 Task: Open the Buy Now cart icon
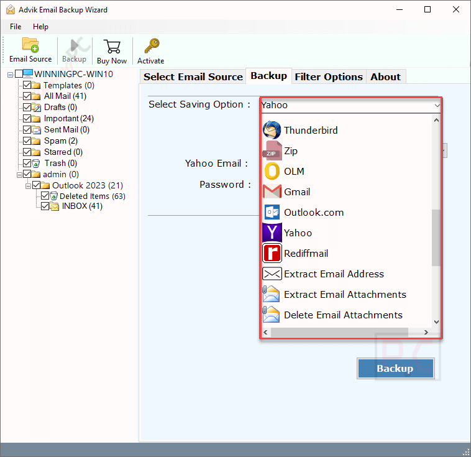point(112,47)
